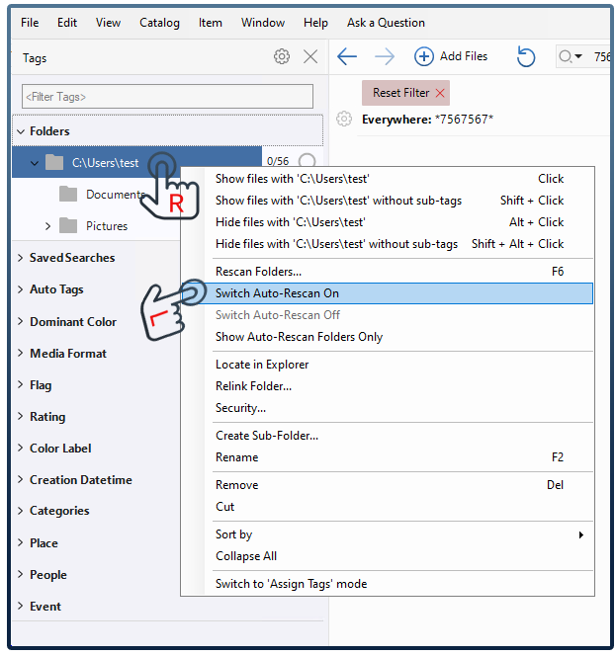
Task: Expand the Pictures folder tree node
Action: (47, 226)
